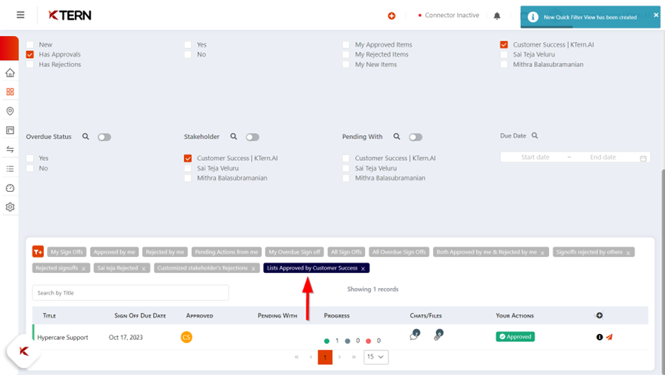Remove the Sai teja Rejected filter
Screen dimensions: 665x375
tap(144, 269)
